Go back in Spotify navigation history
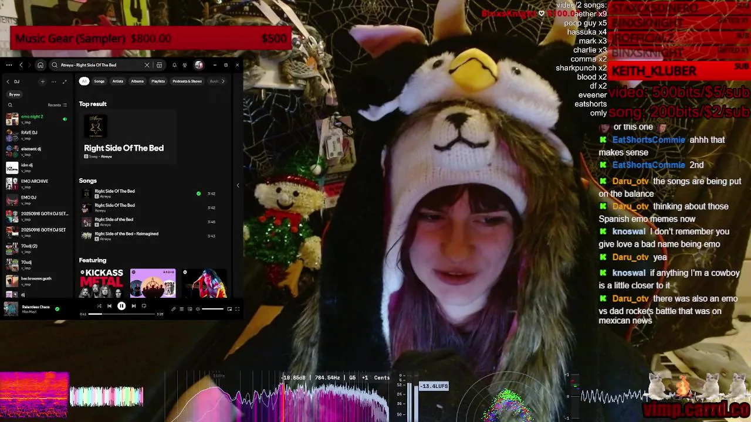751x422 pixels. 21,65
